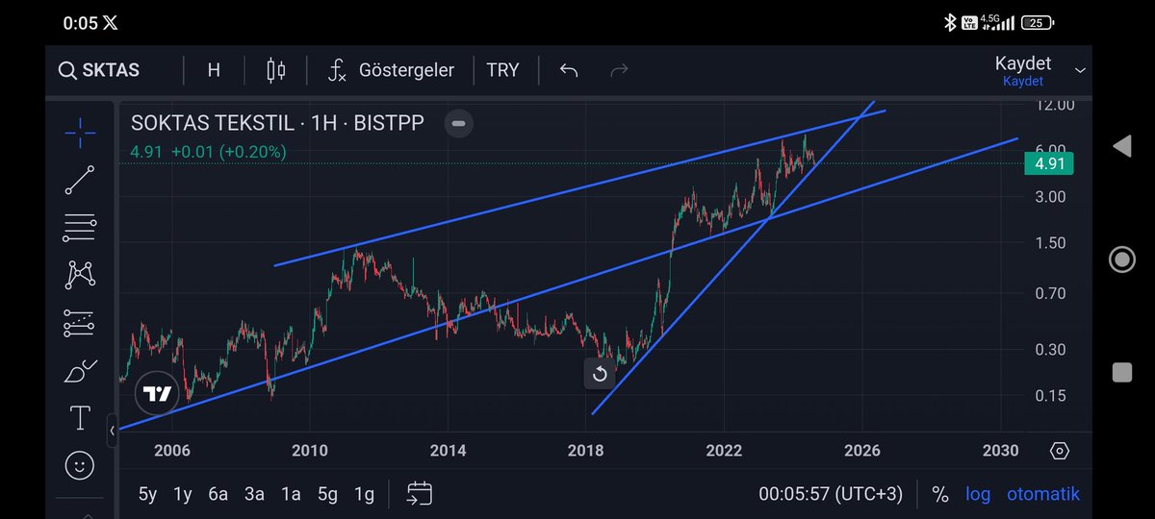The width and height of the screenshot is (1155, 519).
Task: Set range to 5g
Action: 327,494
